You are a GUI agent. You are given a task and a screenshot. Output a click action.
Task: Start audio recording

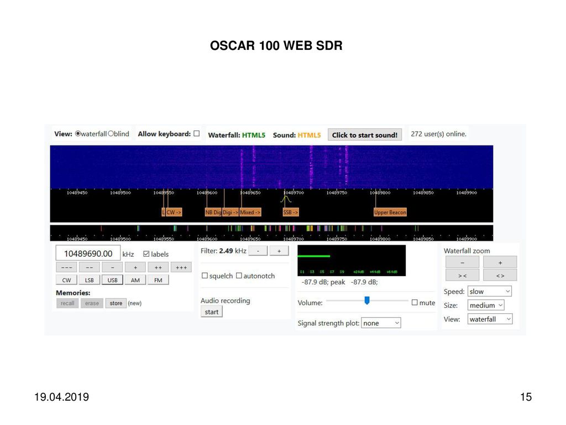point(212,312)
